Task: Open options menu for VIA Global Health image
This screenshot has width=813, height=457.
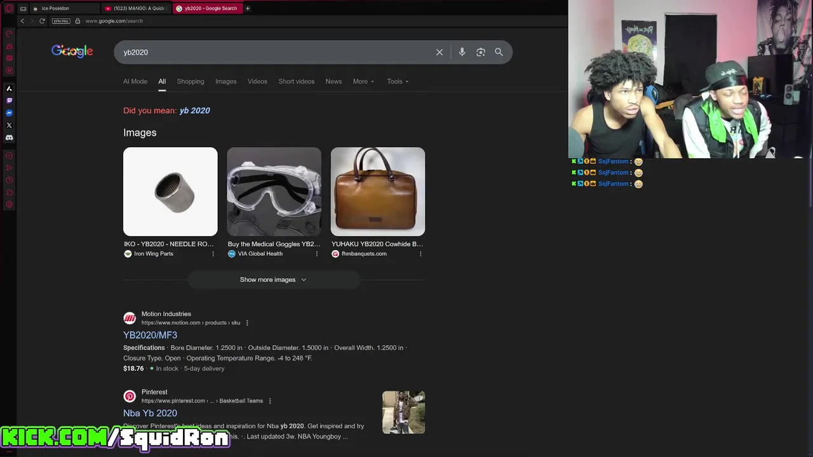Action: tap(317, 254)
